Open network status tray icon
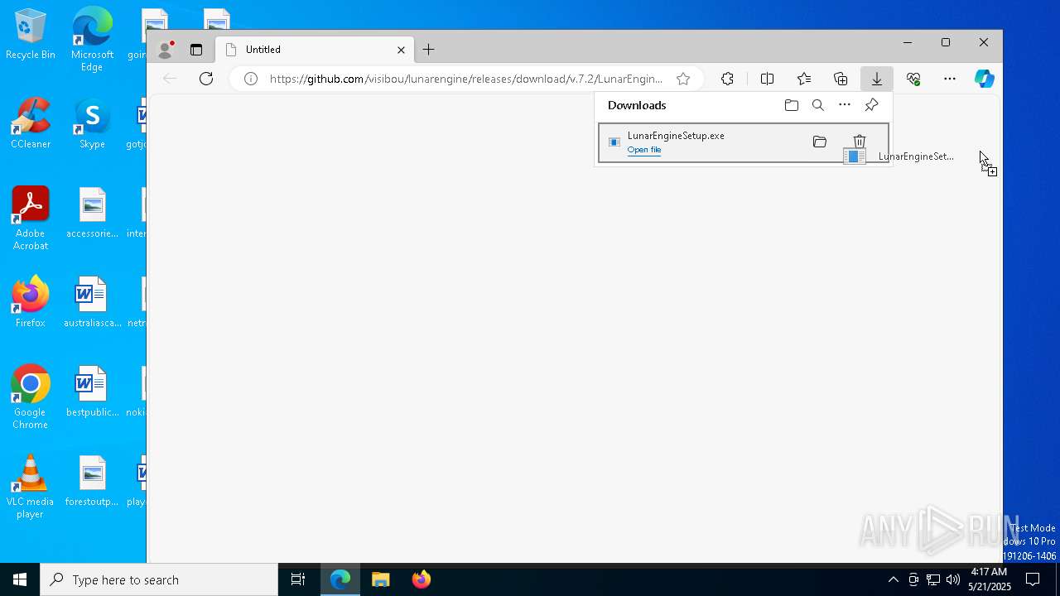 click(933, 579)
